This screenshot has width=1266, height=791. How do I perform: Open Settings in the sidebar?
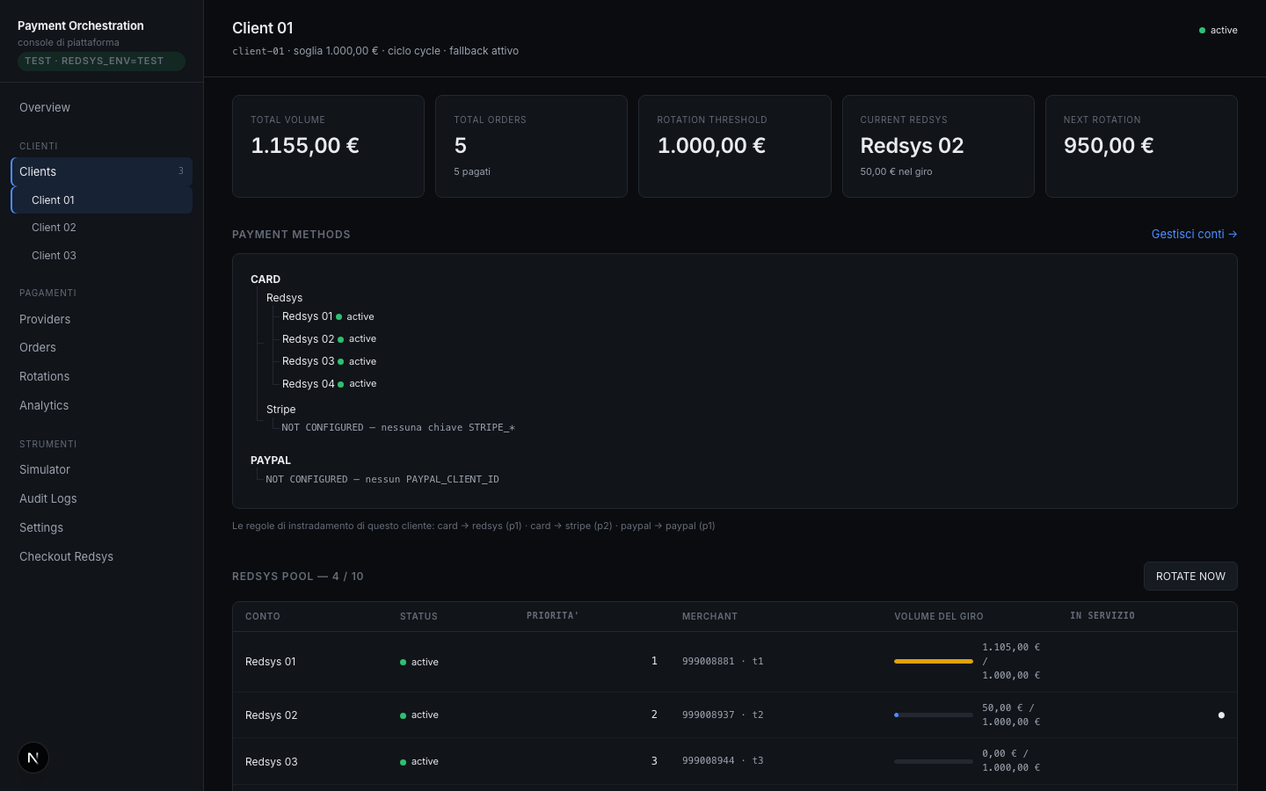click(x=101, y=527)
